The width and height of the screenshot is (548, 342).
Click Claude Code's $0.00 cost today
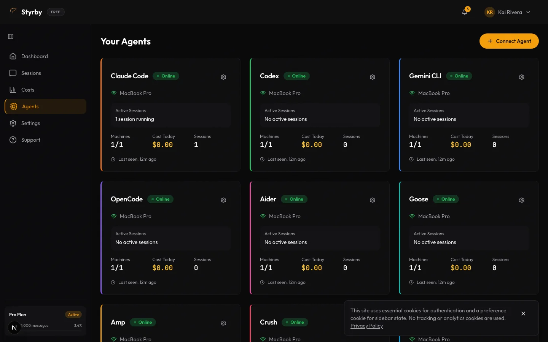click(162, 145)
